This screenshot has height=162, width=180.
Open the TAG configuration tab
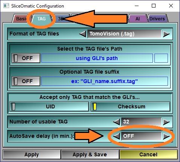(x=41, y=19)
